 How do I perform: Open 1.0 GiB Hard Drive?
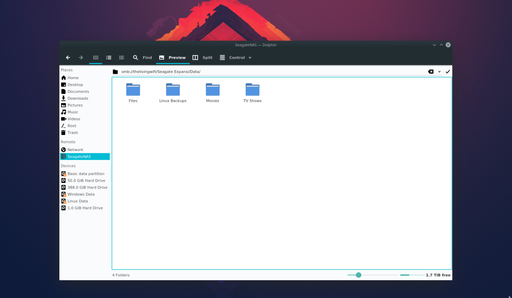(x=85, y=208)
